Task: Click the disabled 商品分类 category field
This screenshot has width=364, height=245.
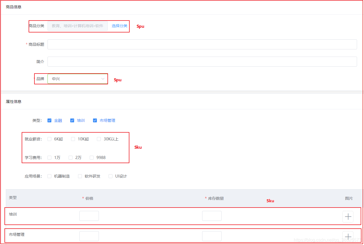Action: pyautogui.click(x=77, y=26)
